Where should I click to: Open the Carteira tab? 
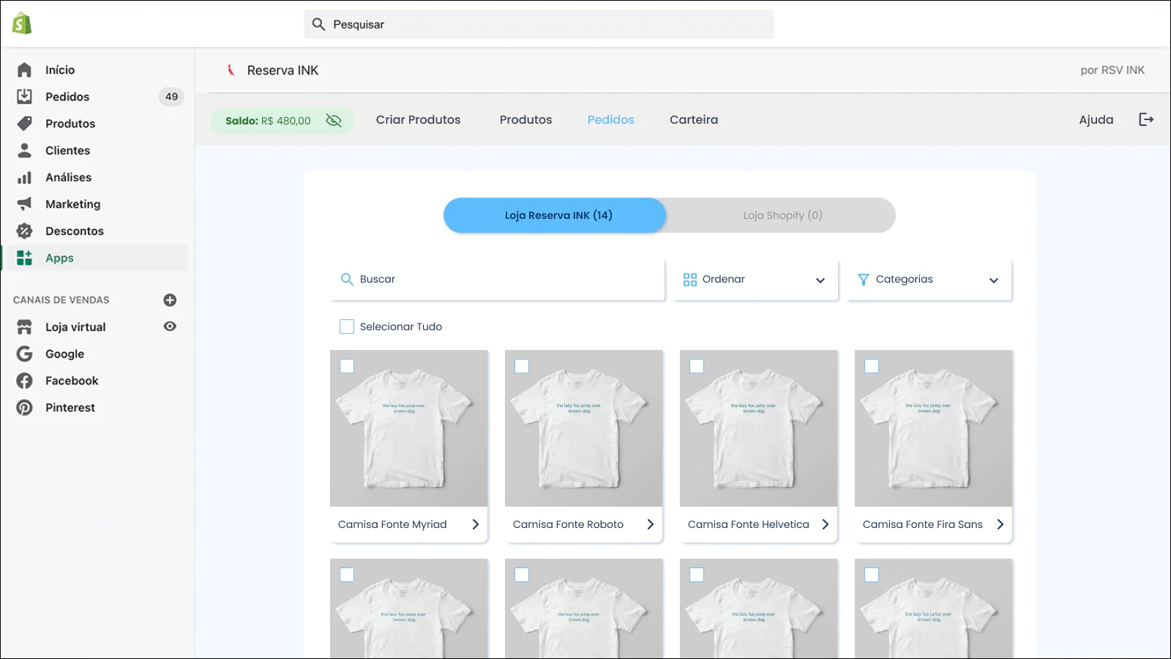pyautogui.click(x=694, y=119)
